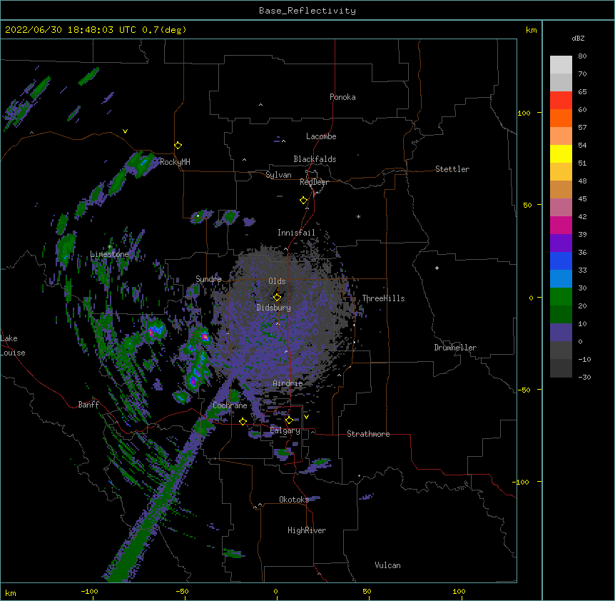615x601 pixels.
Task: Click the Base_Reflectivity title text
Action: click(307, 11)
